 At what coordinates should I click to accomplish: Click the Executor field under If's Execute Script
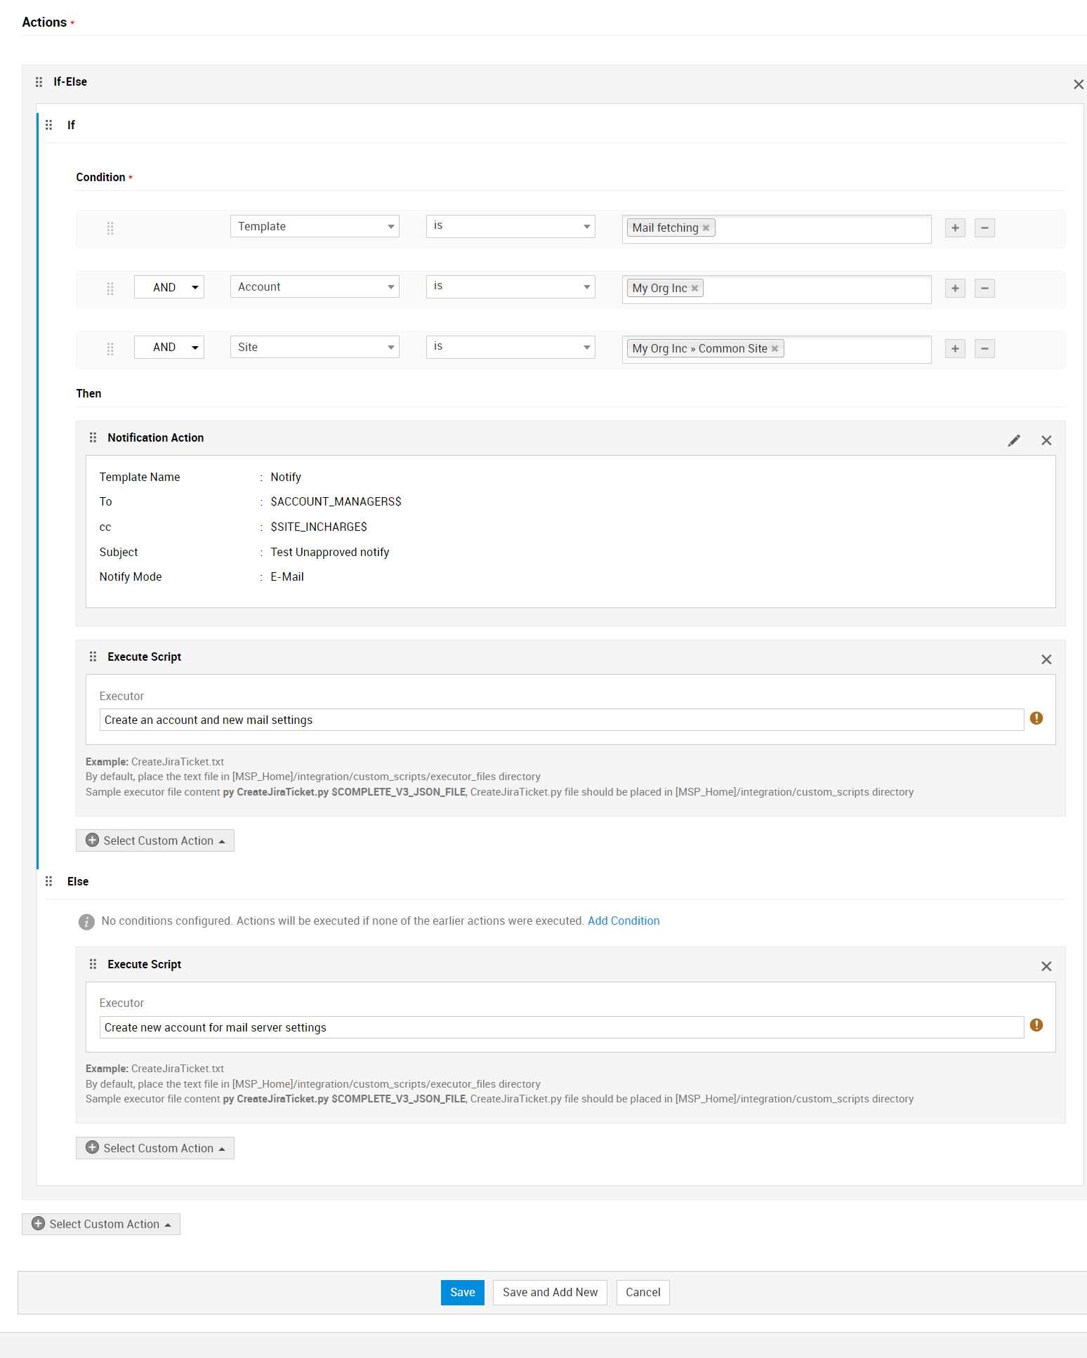(x=561, y=720)
